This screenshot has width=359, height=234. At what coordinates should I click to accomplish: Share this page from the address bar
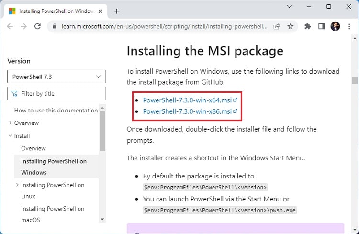point(277,27)
